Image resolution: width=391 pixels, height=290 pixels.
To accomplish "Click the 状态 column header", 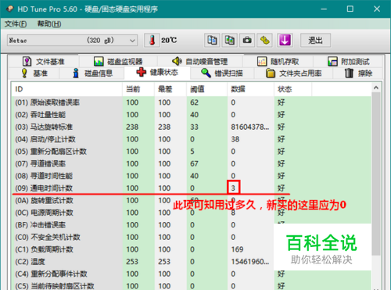I will tap(293, 89).
